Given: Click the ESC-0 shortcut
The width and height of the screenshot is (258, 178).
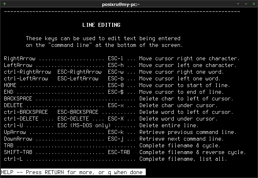Looking at the screenshot, I should click(x=116, y=85).
